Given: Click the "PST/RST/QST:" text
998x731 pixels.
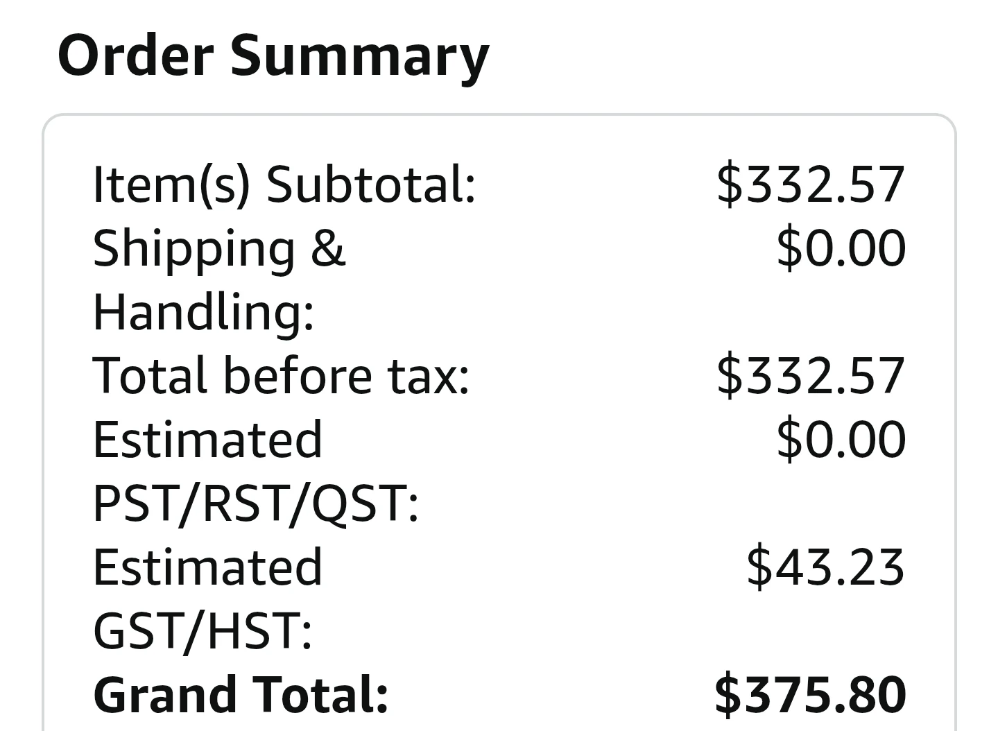Looking at the screenshot, I should 255,504.
